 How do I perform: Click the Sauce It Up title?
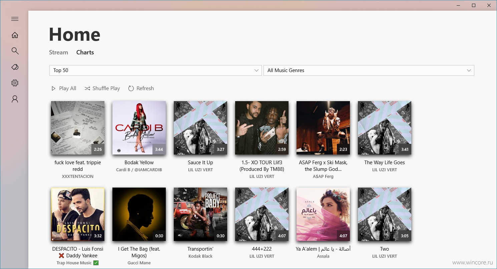coord(200,163)
